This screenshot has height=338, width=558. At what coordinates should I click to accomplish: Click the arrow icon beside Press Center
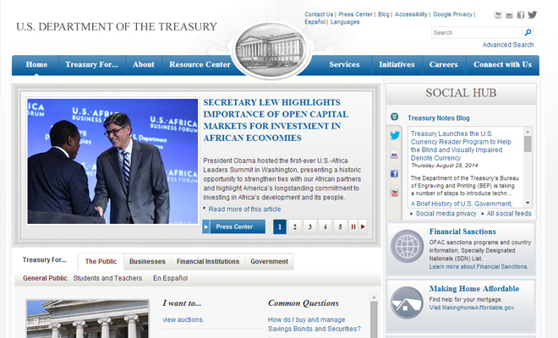click(206, 226)
